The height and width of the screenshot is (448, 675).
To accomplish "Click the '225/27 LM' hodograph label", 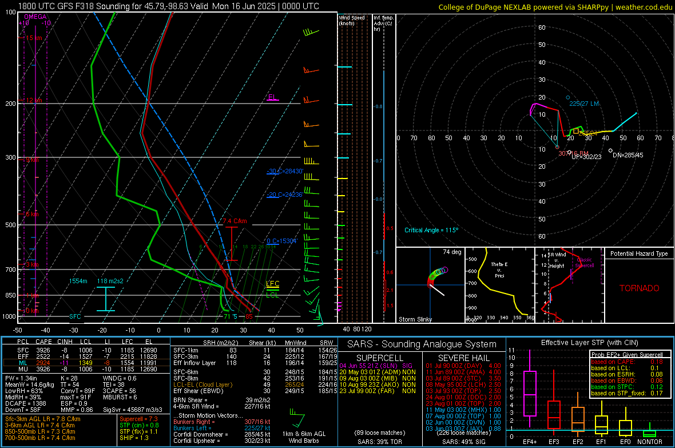I will click(x=584, y=104).
